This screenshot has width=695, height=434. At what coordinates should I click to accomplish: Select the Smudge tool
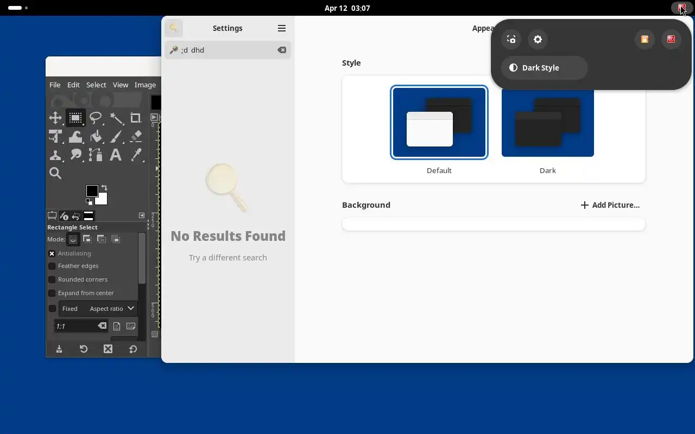75,155
